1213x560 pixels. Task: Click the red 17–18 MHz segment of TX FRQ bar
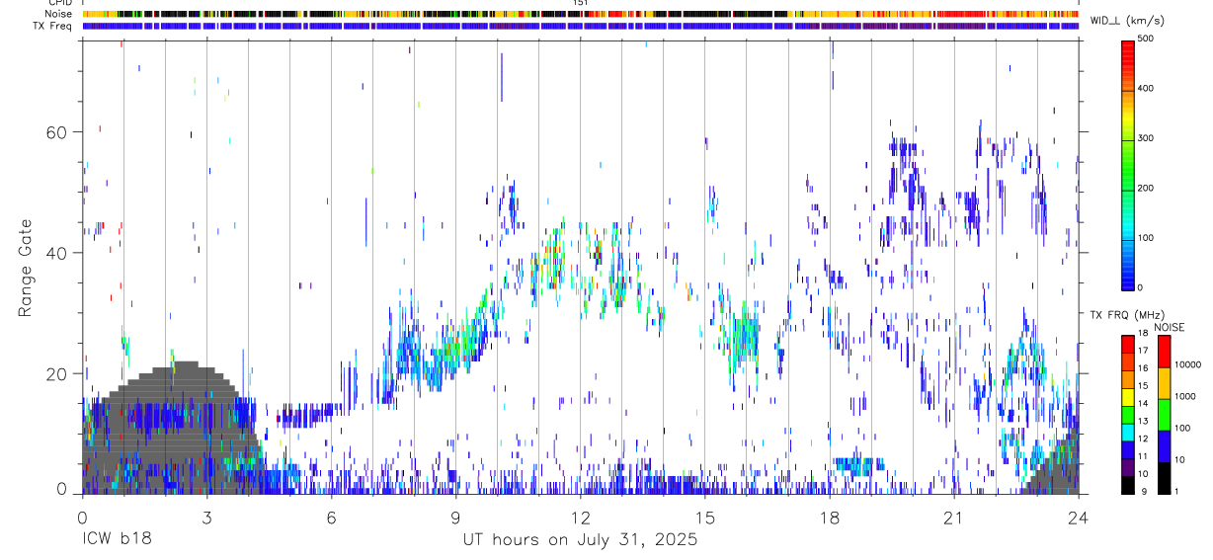click(1128, 345)
